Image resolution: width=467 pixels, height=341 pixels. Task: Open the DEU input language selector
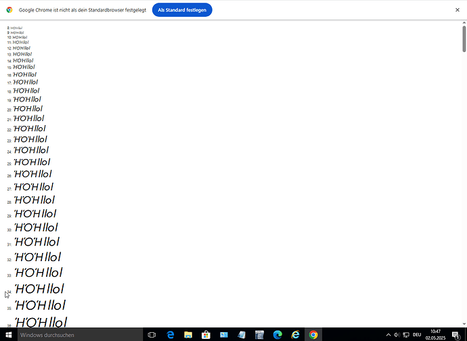pyautogui.click(x=417, y=335)
